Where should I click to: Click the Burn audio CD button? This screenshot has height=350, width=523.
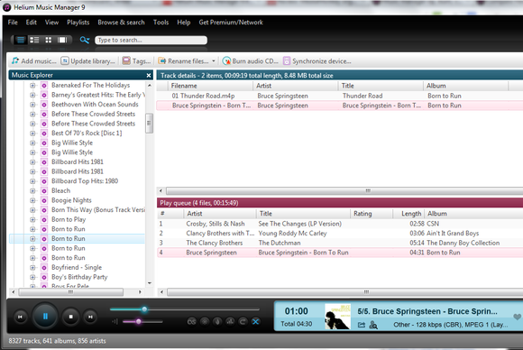pyautogui.click(x=250, y=61)
